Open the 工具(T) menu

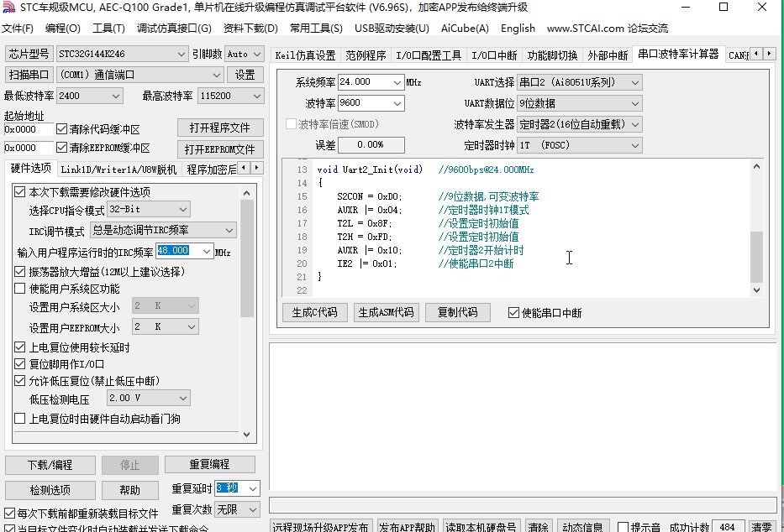108,29
